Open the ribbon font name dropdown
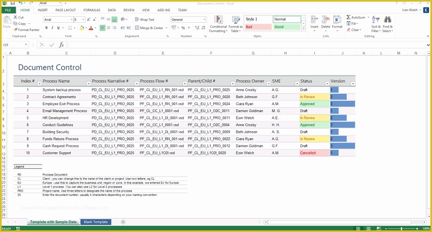This screenshot has width=432, height=232. pos(72,19)
